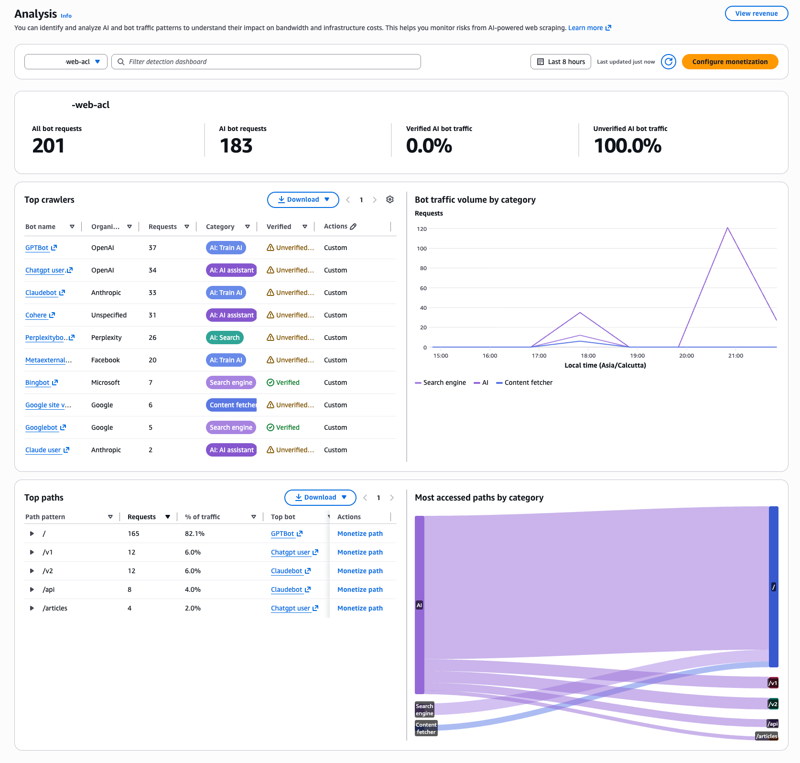Go to next page in Top crawlers
This screenshot has width=800, height=763.
click(375, 200)
